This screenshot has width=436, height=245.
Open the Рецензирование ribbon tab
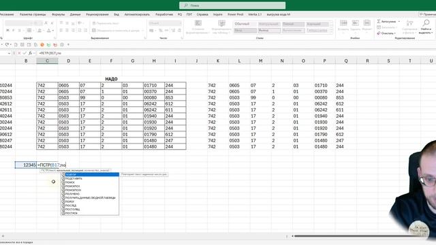97,14
